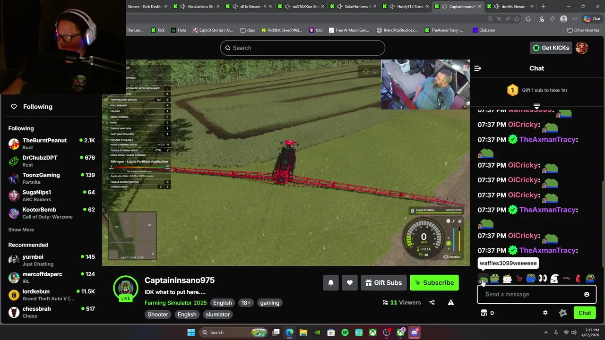Open the emoji picker in message box
The height and width of the screenshot is (340, 605).
(587, 294)
